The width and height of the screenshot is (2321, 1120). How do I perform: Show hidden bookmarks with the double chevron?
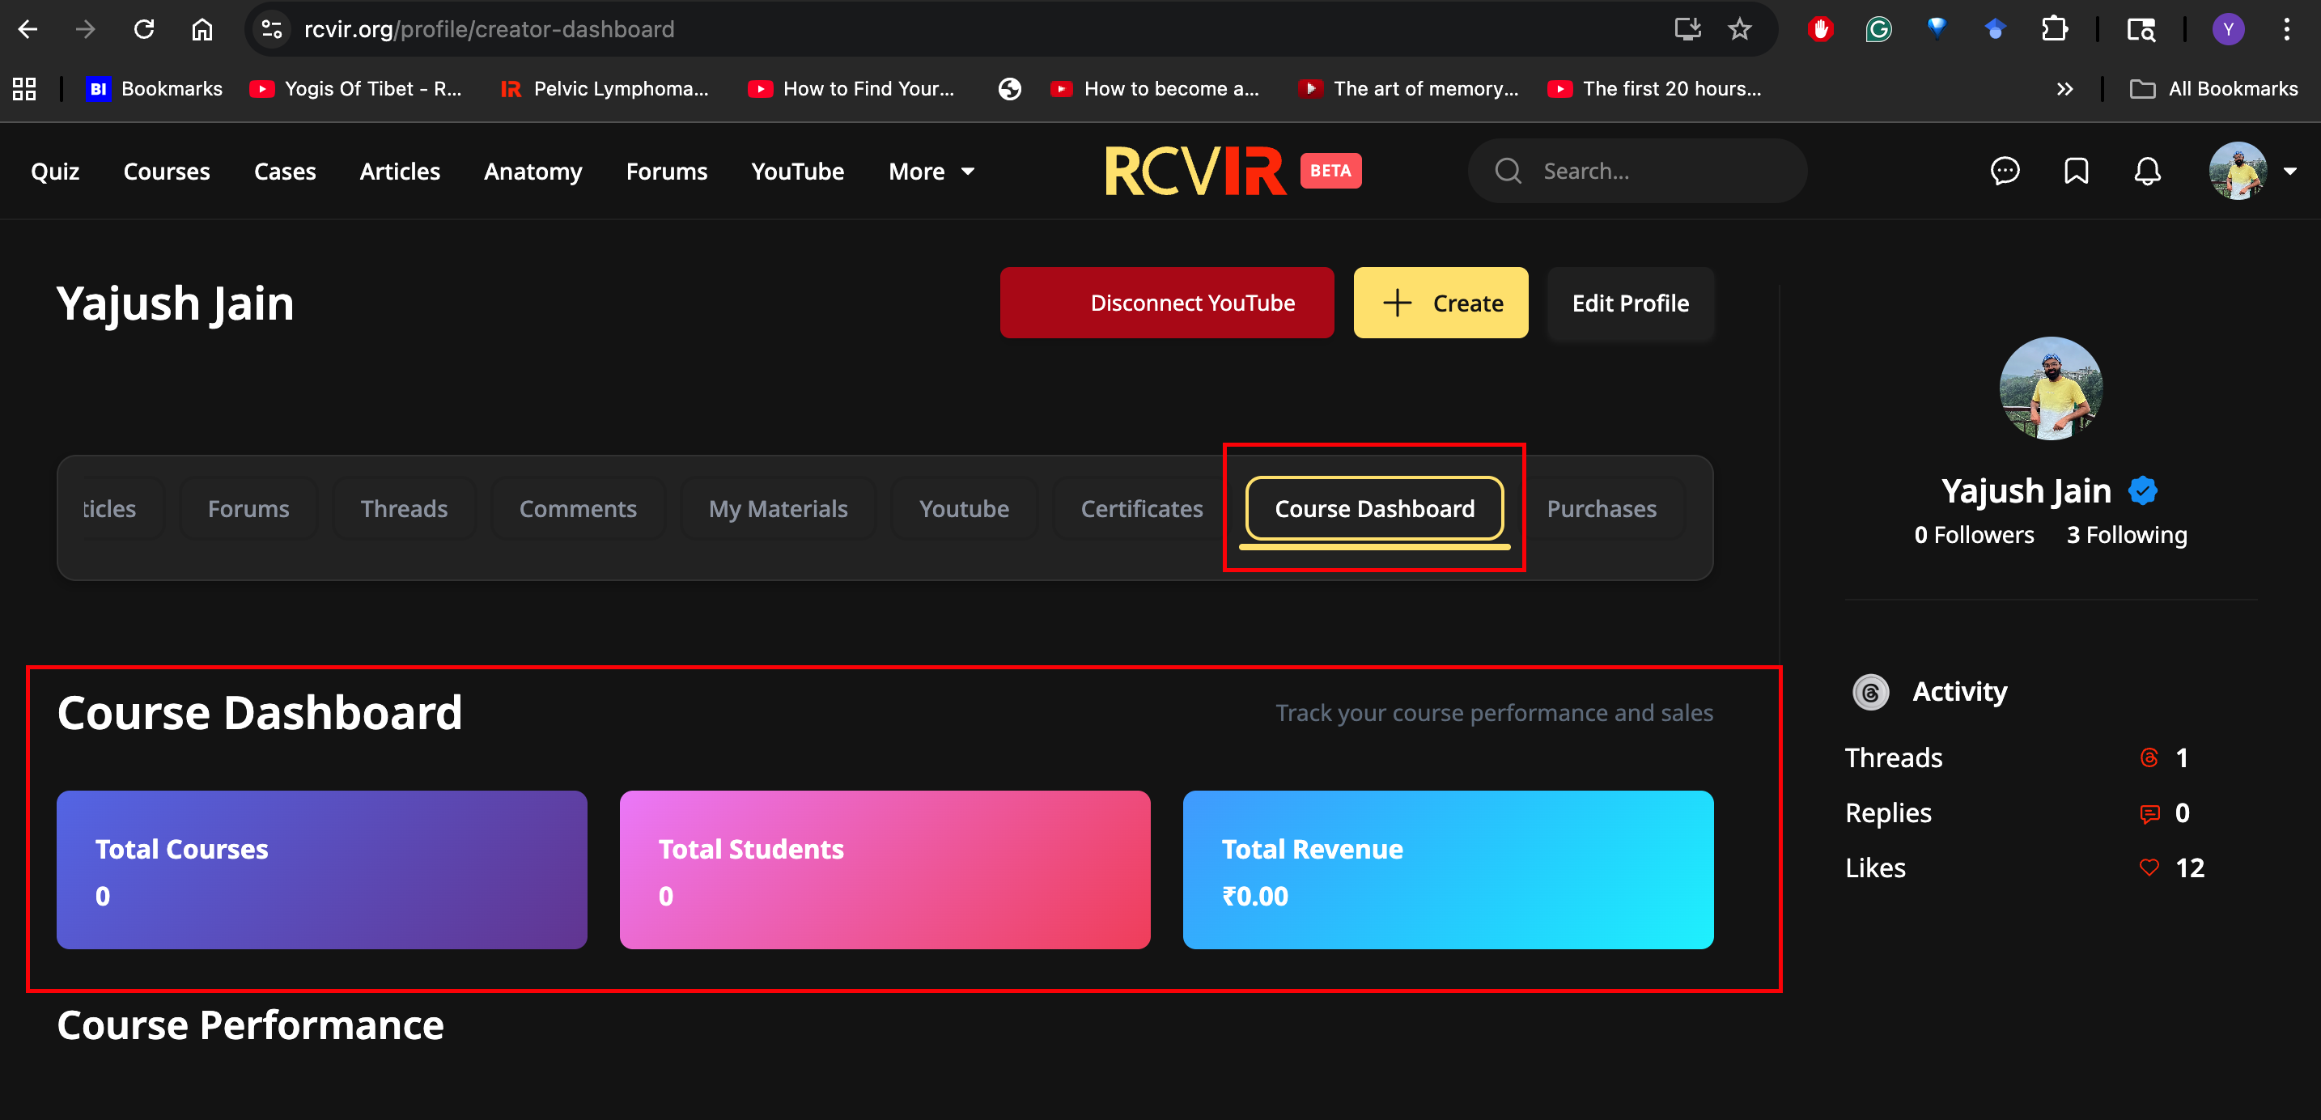pos(2064,88)
